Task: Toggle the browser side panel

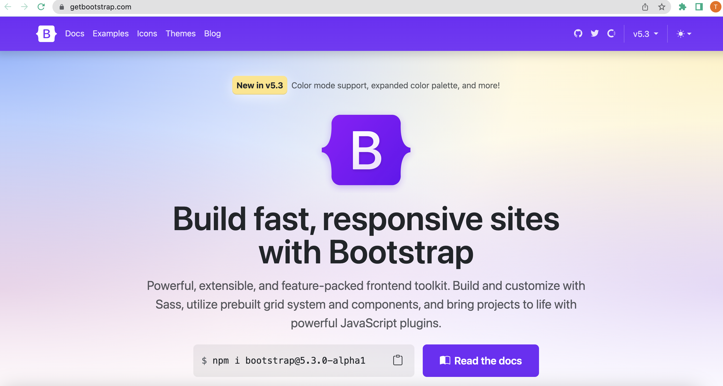Action: 699,7
